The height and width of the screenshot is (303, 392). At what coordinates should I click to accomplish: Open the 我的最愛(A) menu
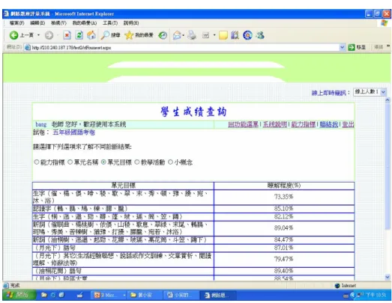point(85,23)
